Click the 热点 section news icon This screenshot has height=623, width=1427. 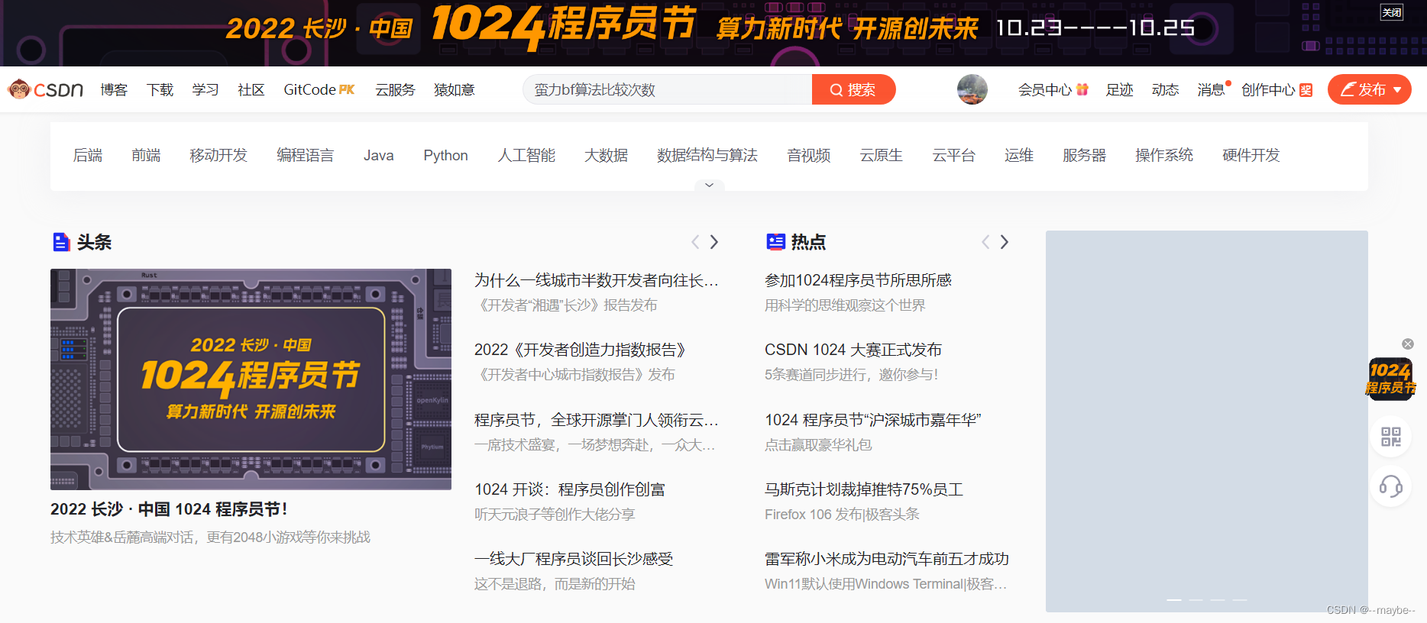tap(775, 242)
